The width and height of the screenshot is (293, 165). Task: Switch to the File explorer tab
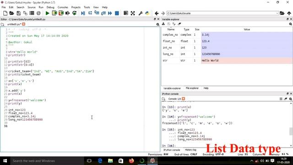pyautogui.click(x=192, y=88)
